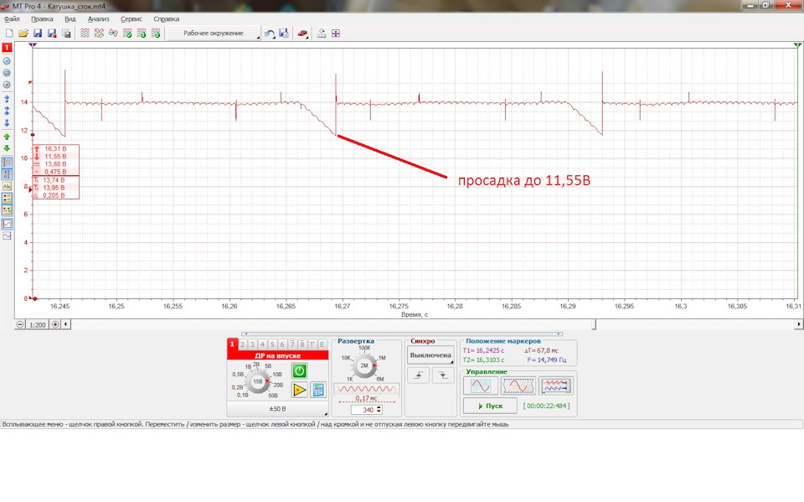Open the Выключена sync dropdown
804x502 pixels.
(430, 355)
